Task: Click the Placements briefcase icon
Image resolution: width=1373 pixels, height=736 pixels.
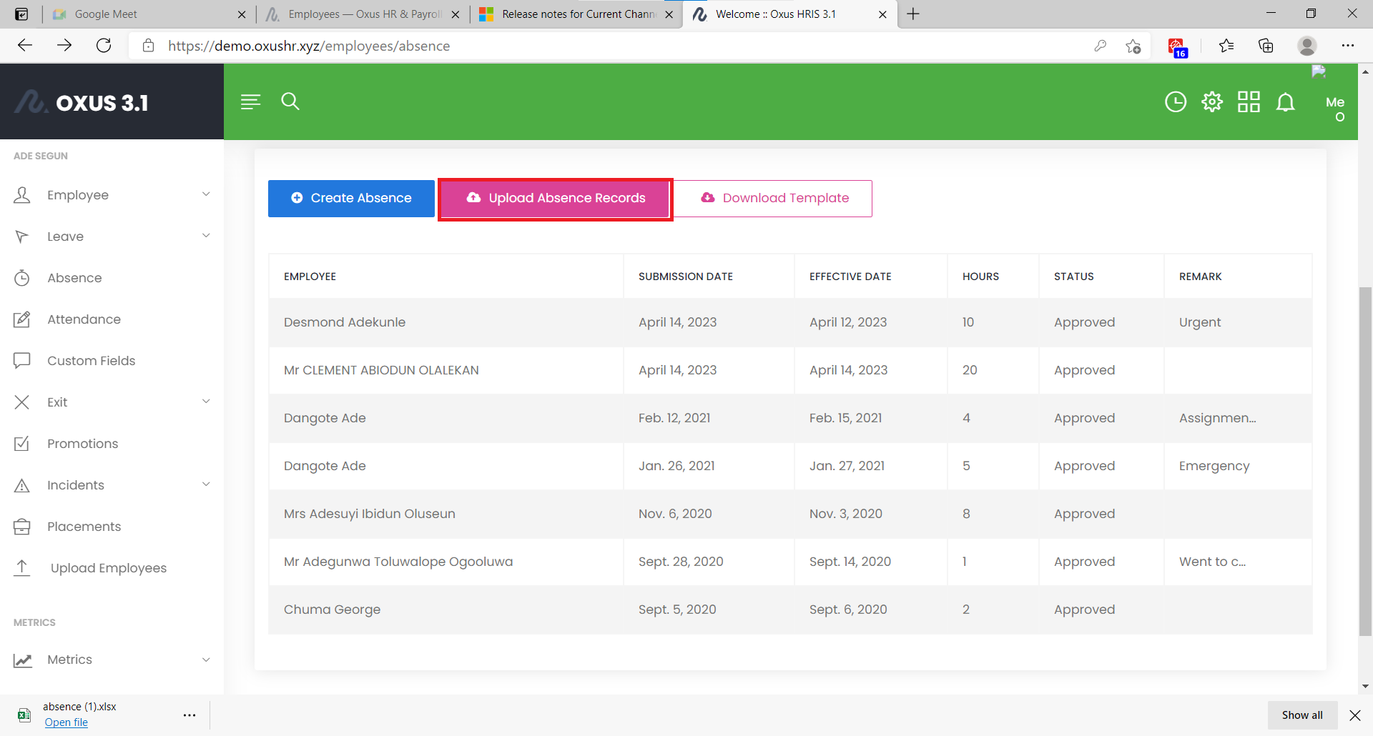Action: click(22, 527)
